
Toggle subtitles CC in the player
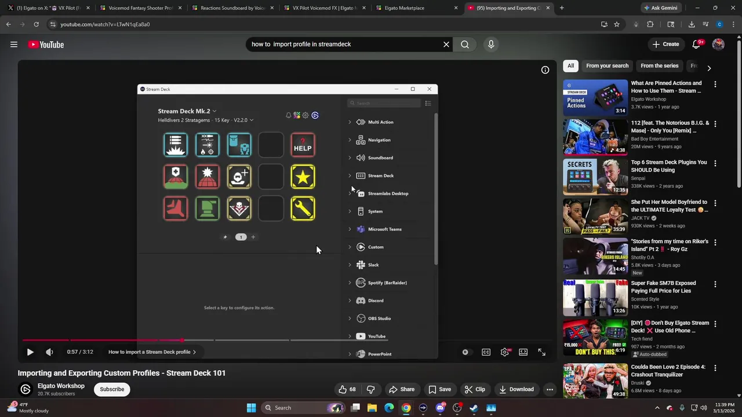(x=486, y=352)
